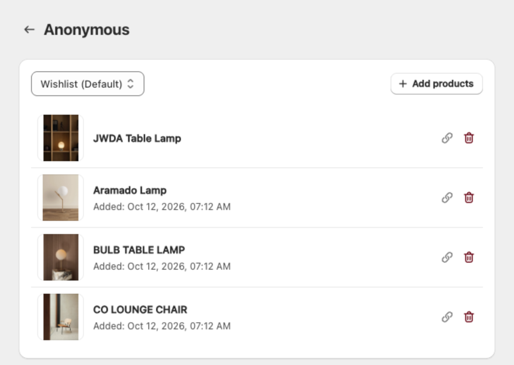514x365 pixels.
Task: Click the Added date under Aramado Lamp
Action: click(162, 207)
